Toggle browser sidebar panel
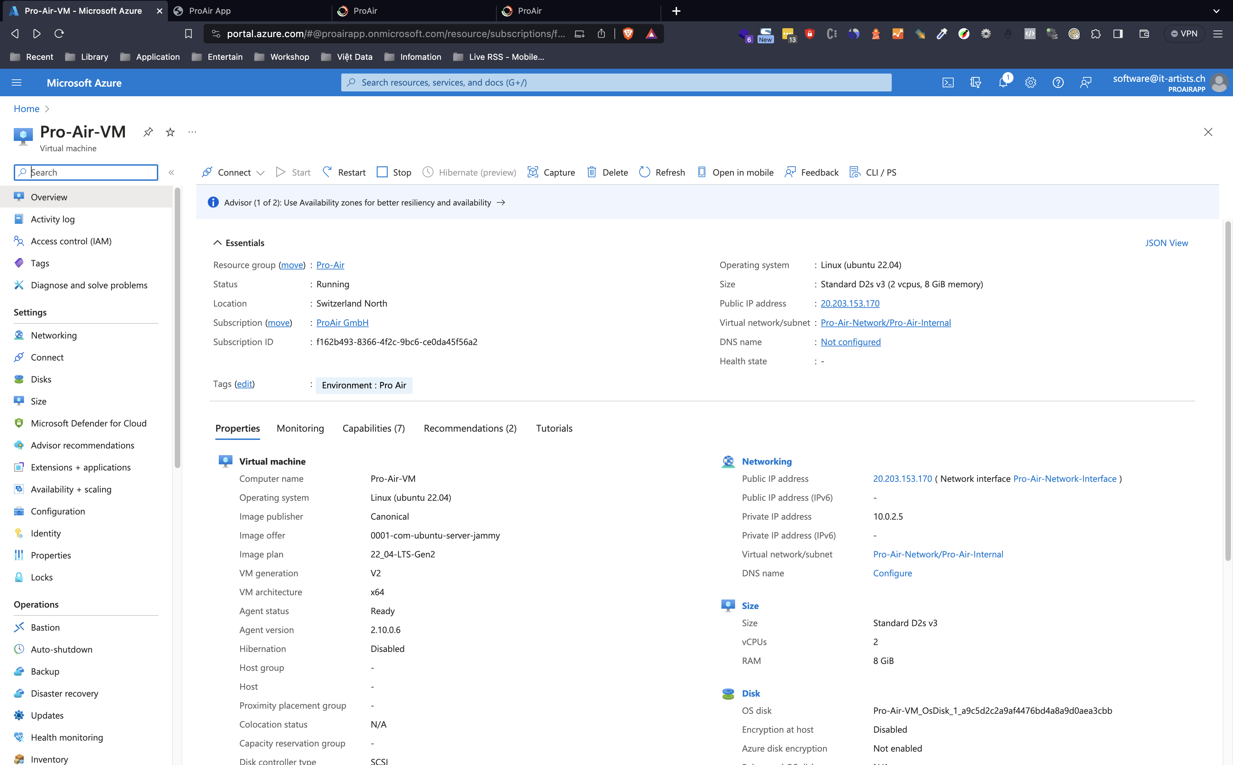Screen dimensions: 1233x765 coord(1118,34)
